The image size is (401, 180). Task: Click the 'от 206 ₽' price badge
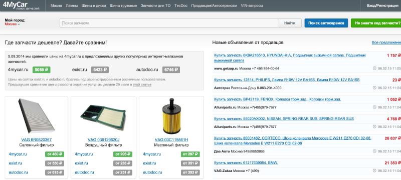tap(122, 154)
